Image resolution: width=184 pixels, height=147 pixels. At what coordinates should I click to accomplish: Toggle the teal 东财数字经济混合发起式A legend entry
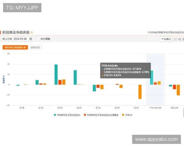(67, 115)
